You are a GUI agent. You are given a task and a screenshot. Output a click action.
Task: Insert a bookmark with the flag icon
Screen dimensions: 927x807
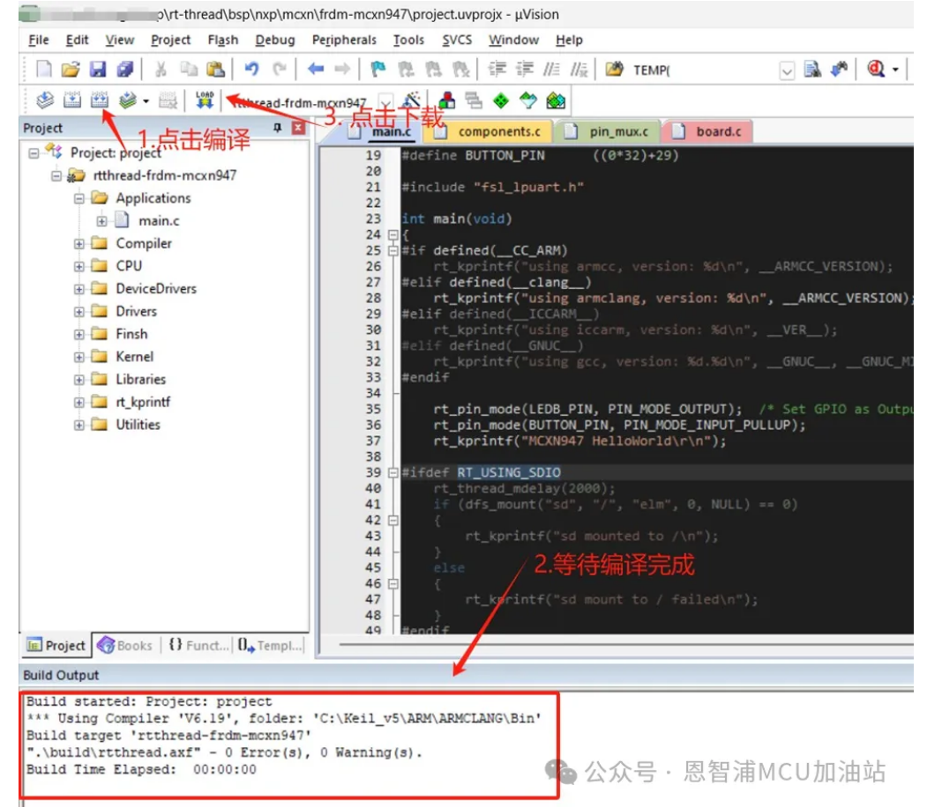[x=378, y=70]
